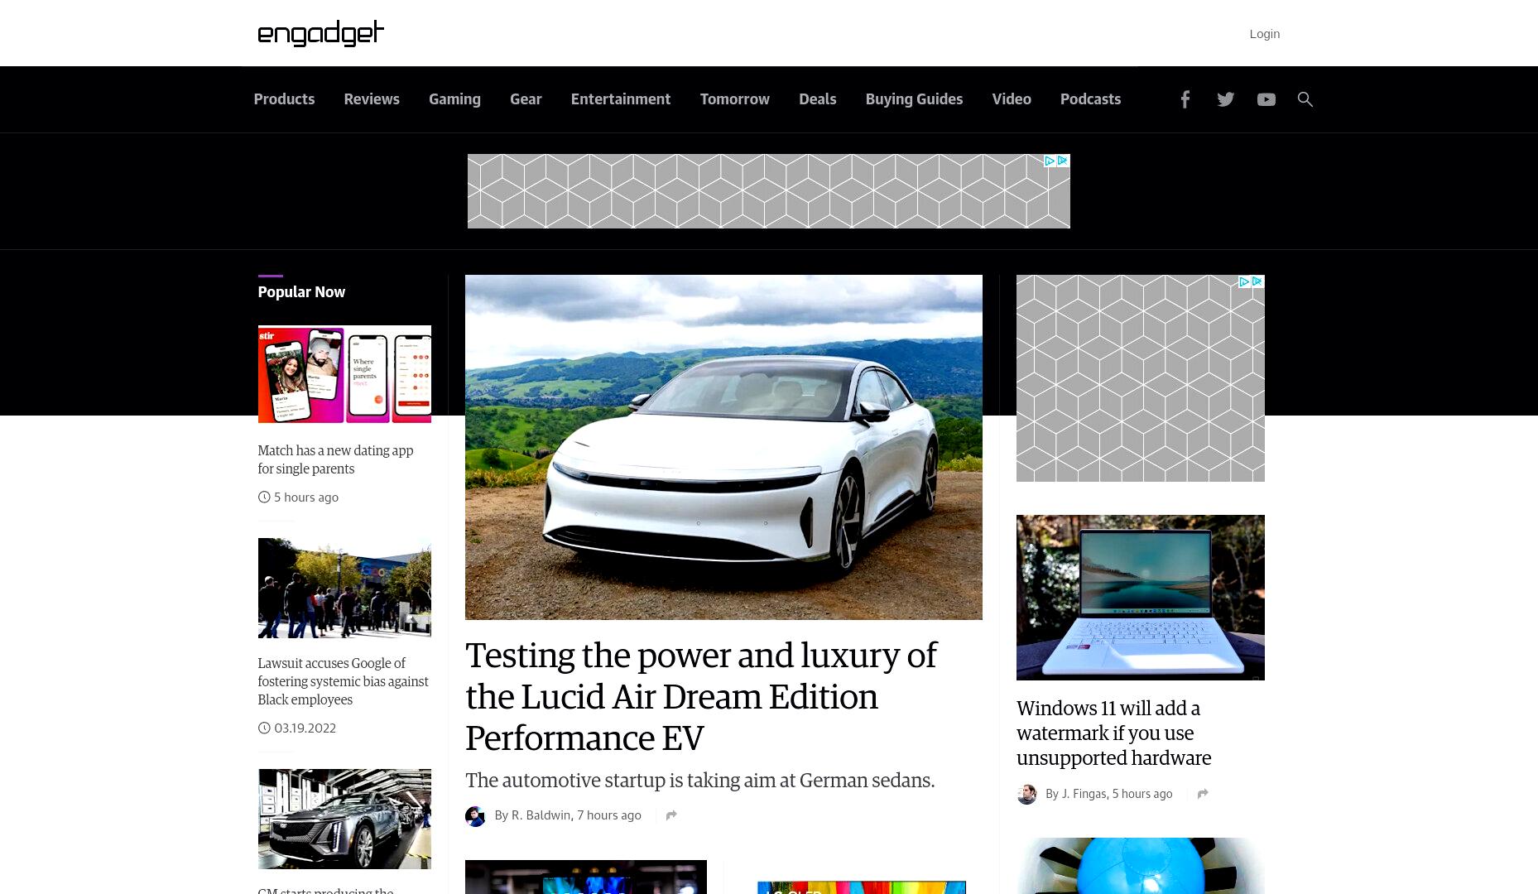Click the white laptop article image
Image resolution: width=1538 pixels, height=894 pixels.
click(x=1141, y=598)
